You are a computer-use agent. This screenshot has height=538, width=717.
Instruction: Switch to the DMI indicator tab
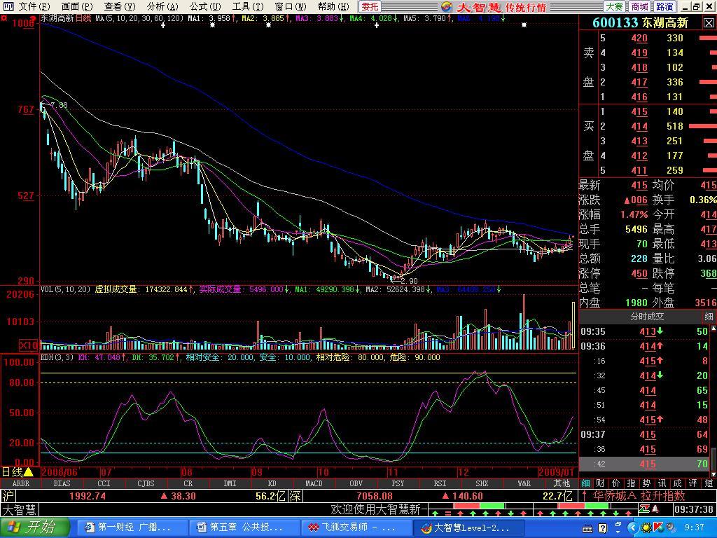tap(230, 483)
